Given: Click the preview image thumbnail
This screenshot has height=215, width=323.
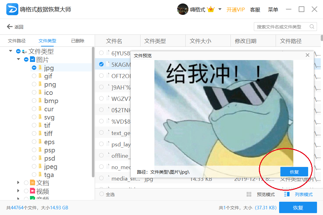Looking at the screenshot, I should click(224, 113).
